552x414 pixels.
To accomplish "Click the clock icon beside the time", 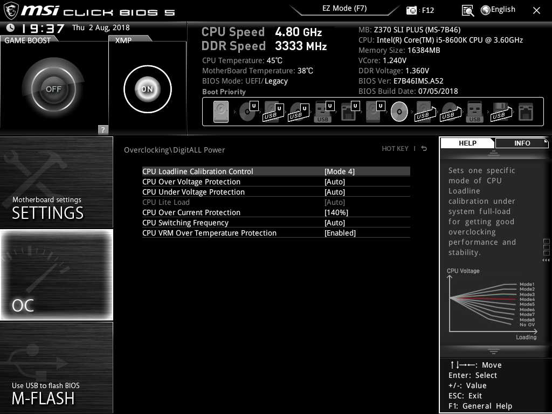I will (x=11, y=27).
